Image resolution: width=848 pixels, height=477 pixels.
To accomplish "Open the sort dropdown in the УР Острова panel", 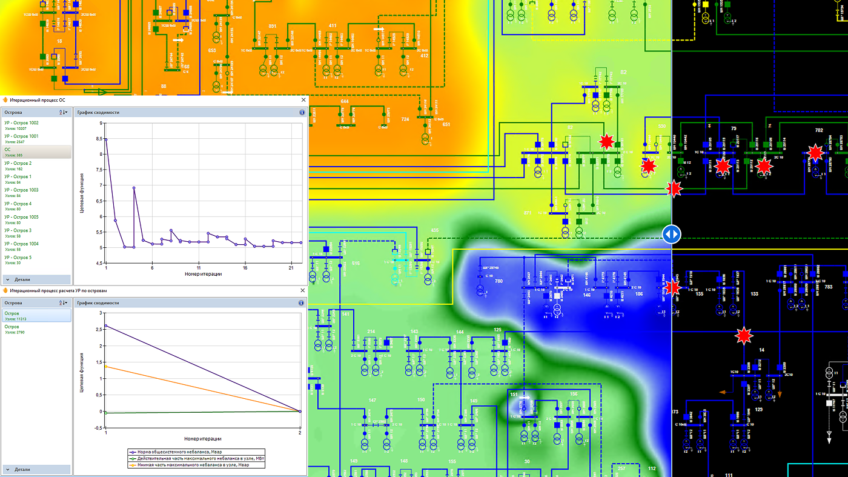I will (x=64, y=302).
